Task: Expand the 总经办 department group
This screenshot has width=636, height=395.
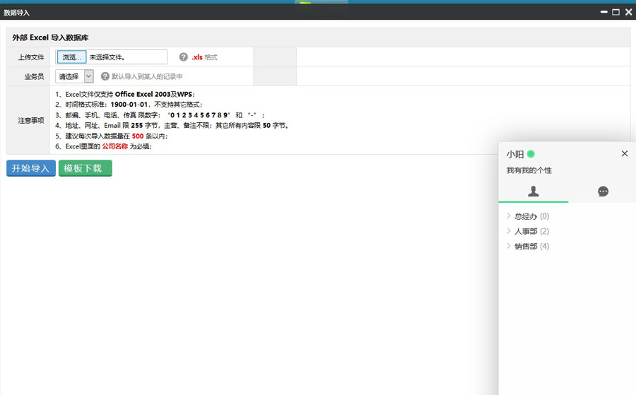Action: 526,216
